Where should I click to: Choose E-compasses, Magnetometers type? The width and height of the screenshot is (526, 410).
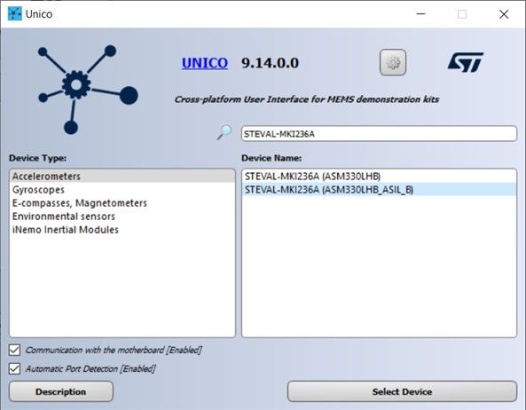pos(122,203)
